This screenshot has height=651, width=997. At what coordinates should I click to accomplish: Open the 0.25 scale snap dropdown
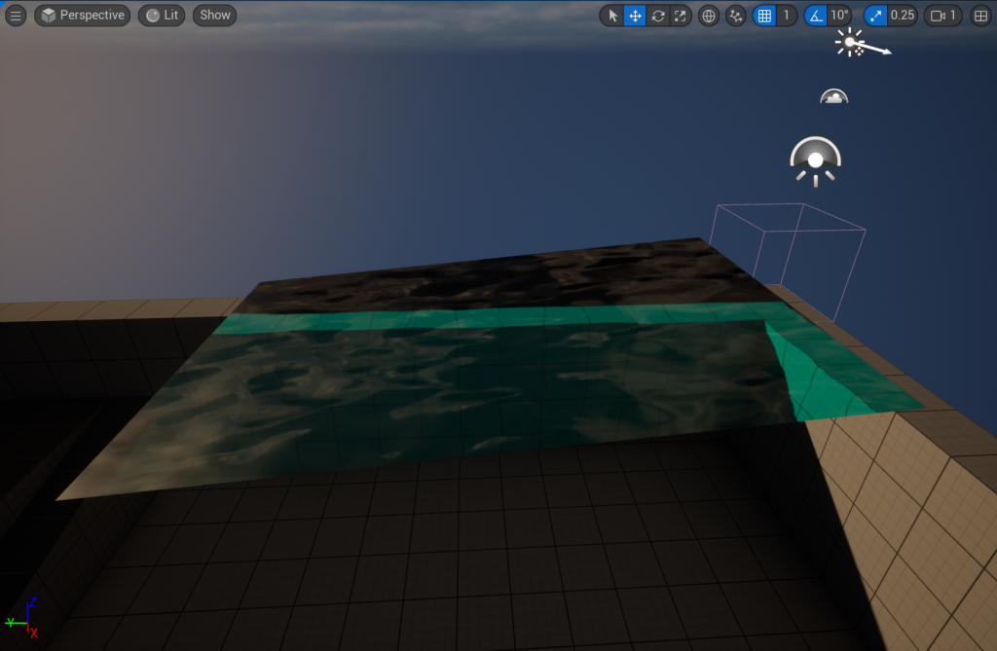tap(903, 16)
